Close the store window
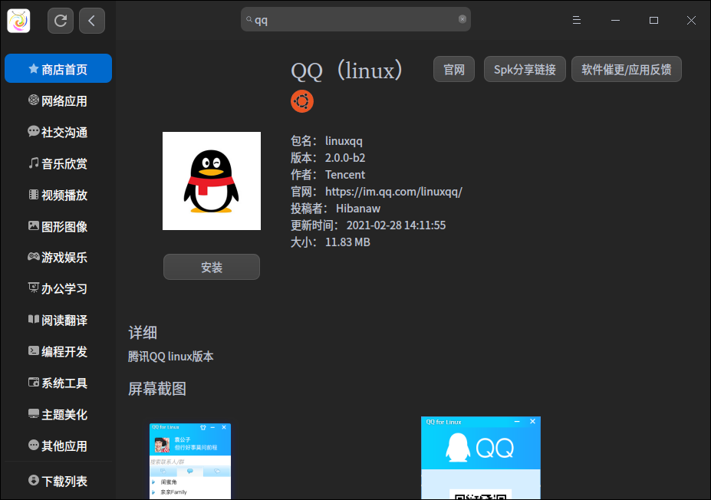This screenshot has width=711, height=500. click(691, 21)
